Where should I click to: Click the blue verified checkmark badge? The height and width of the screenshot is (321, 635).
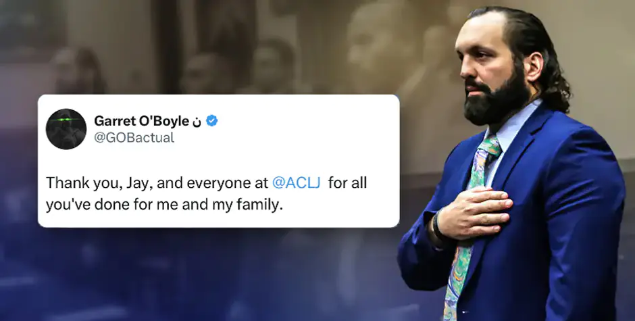point(212,121)
